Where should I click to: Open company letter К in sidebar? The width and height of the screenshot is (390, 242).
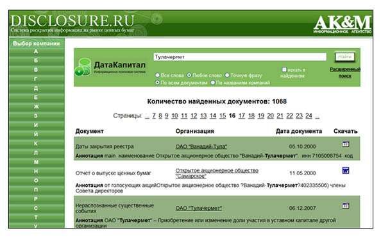coord(37,143)
